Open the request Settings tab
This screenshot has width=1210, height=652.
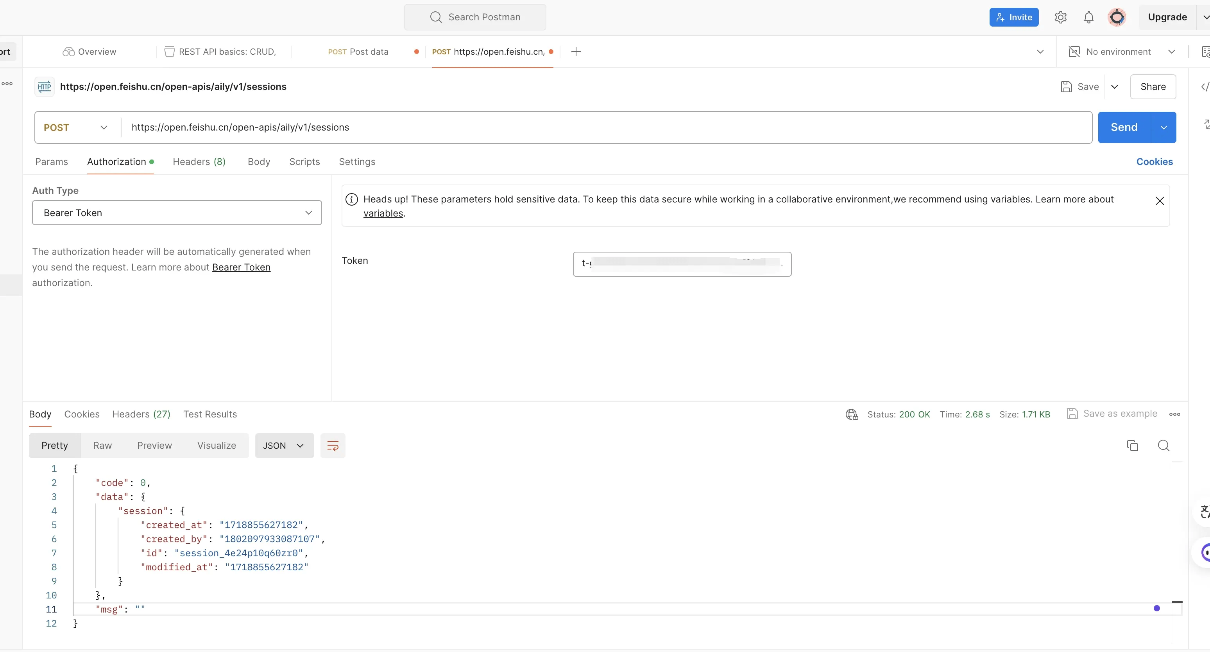357,161
